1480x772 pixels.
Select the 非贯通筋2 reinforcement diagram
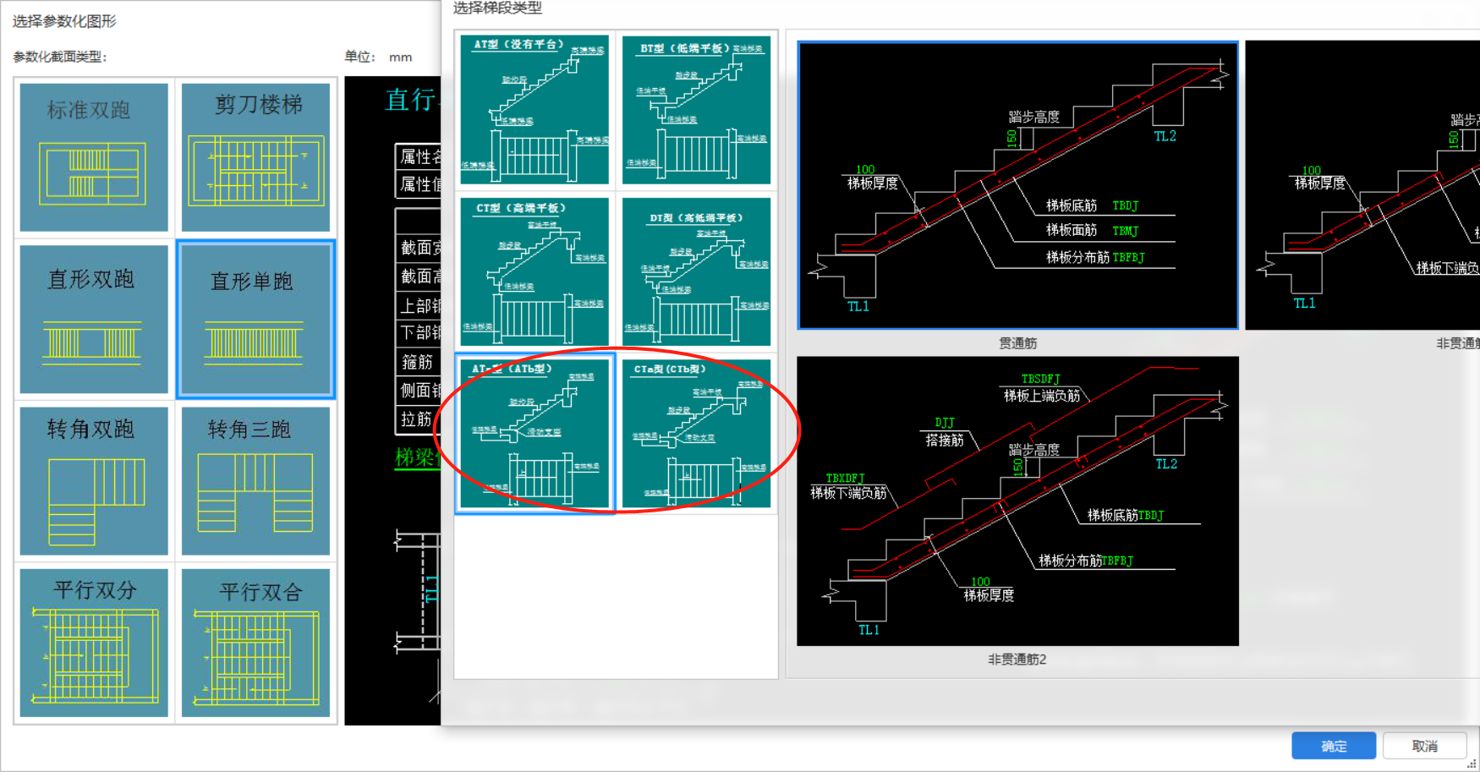coord(1017,501)
